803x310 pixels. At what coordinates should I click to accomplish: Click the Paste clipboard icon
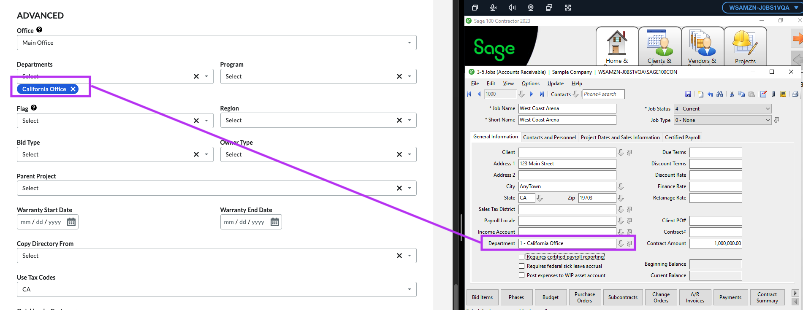point(751,94)
